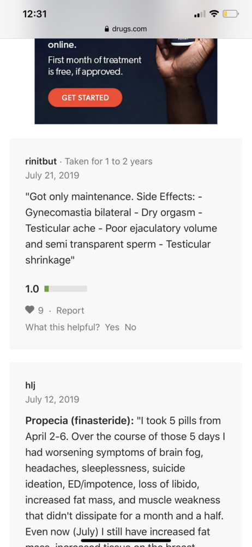Tap the lock icon beside drugs.com
Viewport: 252px width, 547px height.
click(107, 29)
